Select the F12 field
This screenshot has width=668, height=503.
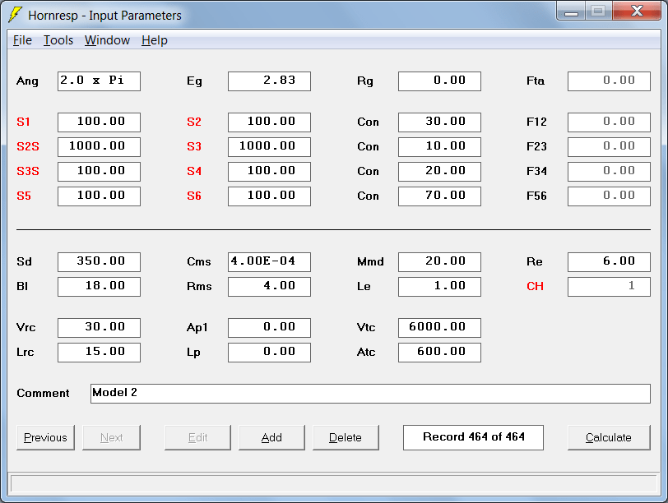(x=610, y=122)
